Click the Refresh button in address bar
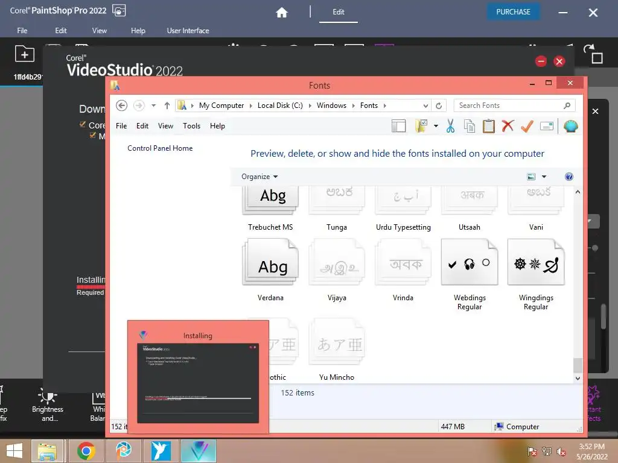618x463 pixels. click(x=439, y=106)
